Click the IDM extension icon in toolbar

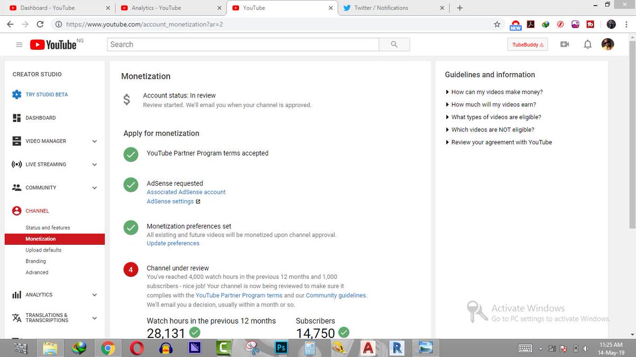coord(545,24)
